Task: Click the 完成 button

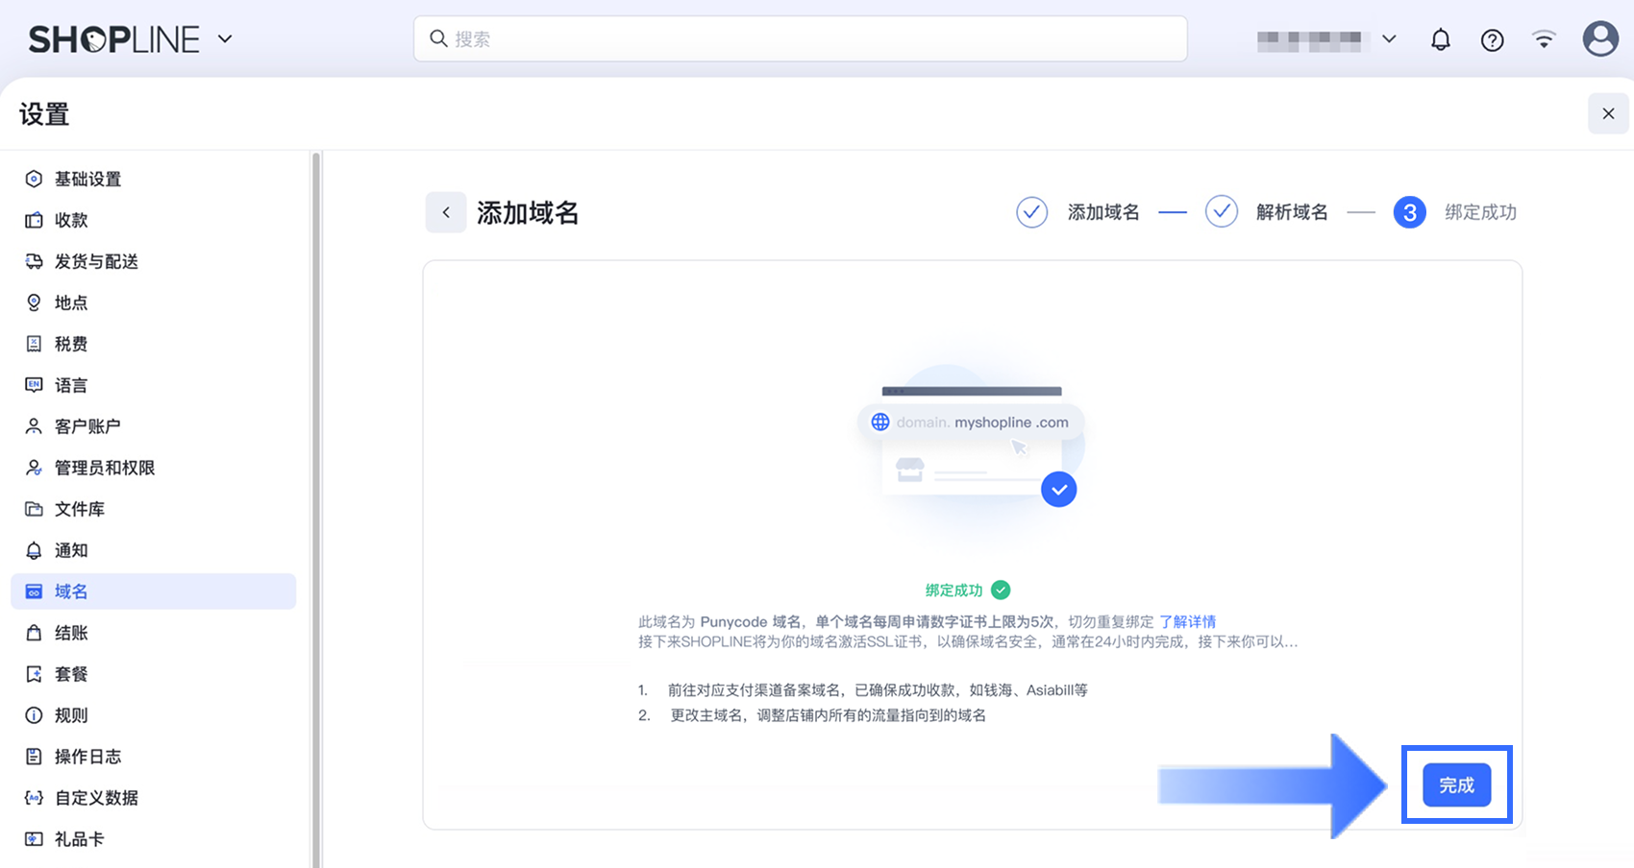Action: point(1456,785)
